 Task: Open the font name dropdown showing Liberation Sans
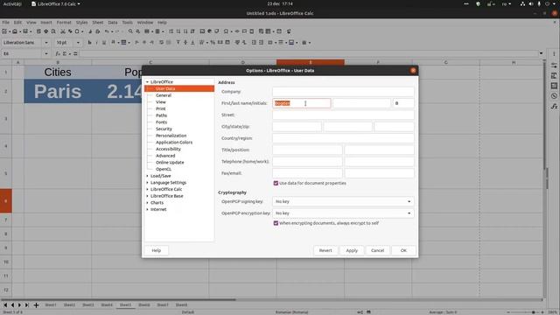46,43
